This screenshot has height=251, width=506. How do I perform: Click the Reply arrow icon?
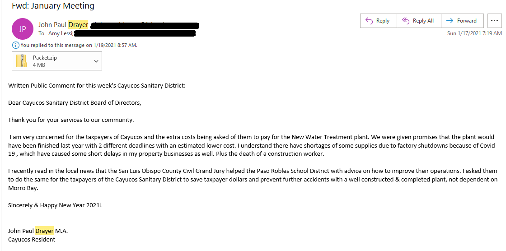pos(369,21)
